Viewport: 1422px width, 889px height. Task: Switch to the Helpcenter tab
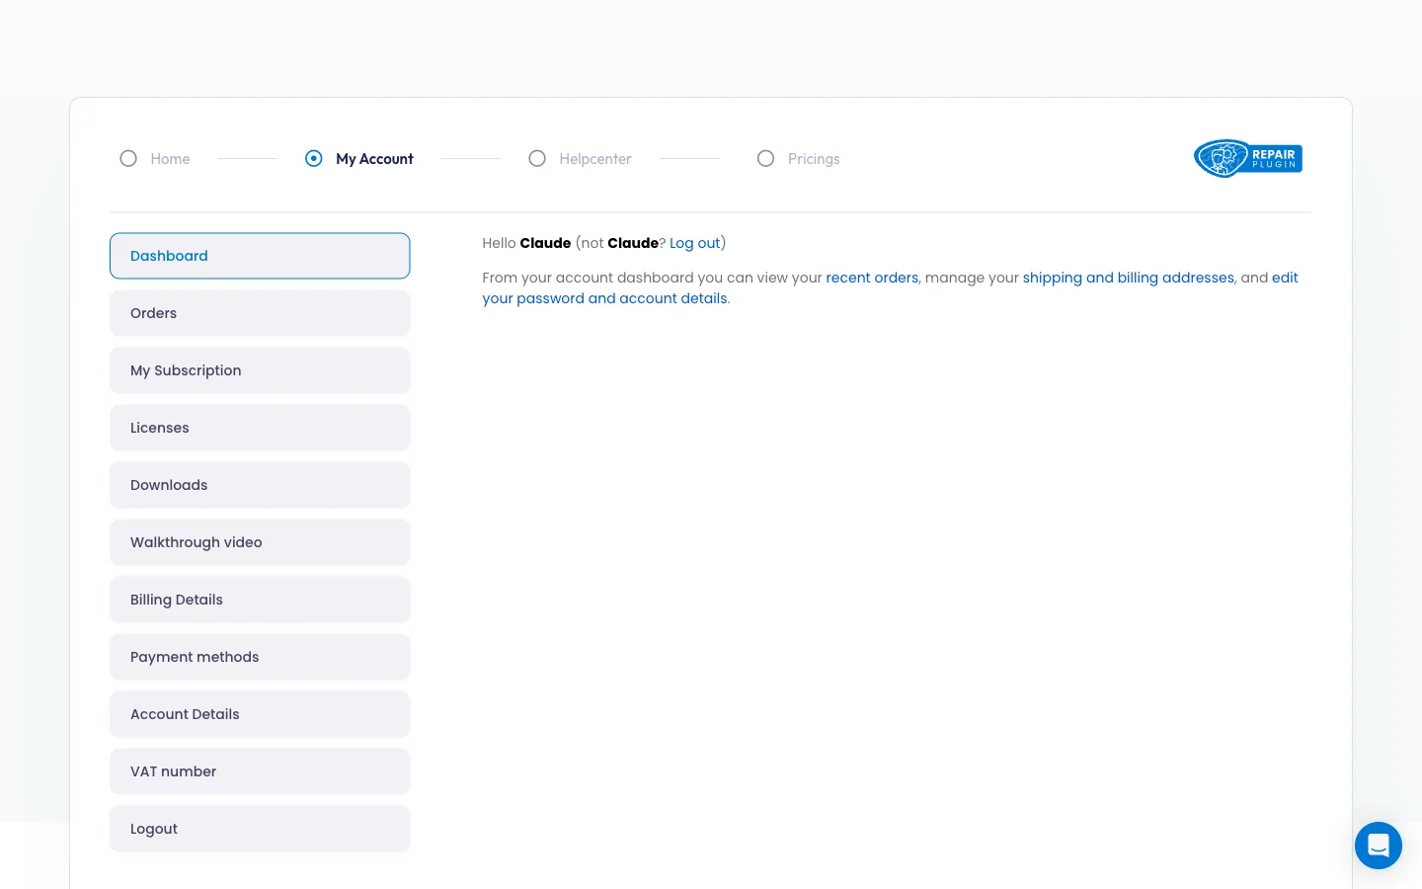(595, 158)
